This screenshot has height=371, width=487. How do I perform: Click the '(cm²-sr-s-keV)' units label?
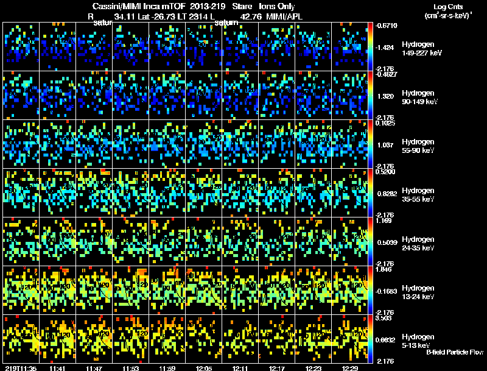[x=447, y=15]
